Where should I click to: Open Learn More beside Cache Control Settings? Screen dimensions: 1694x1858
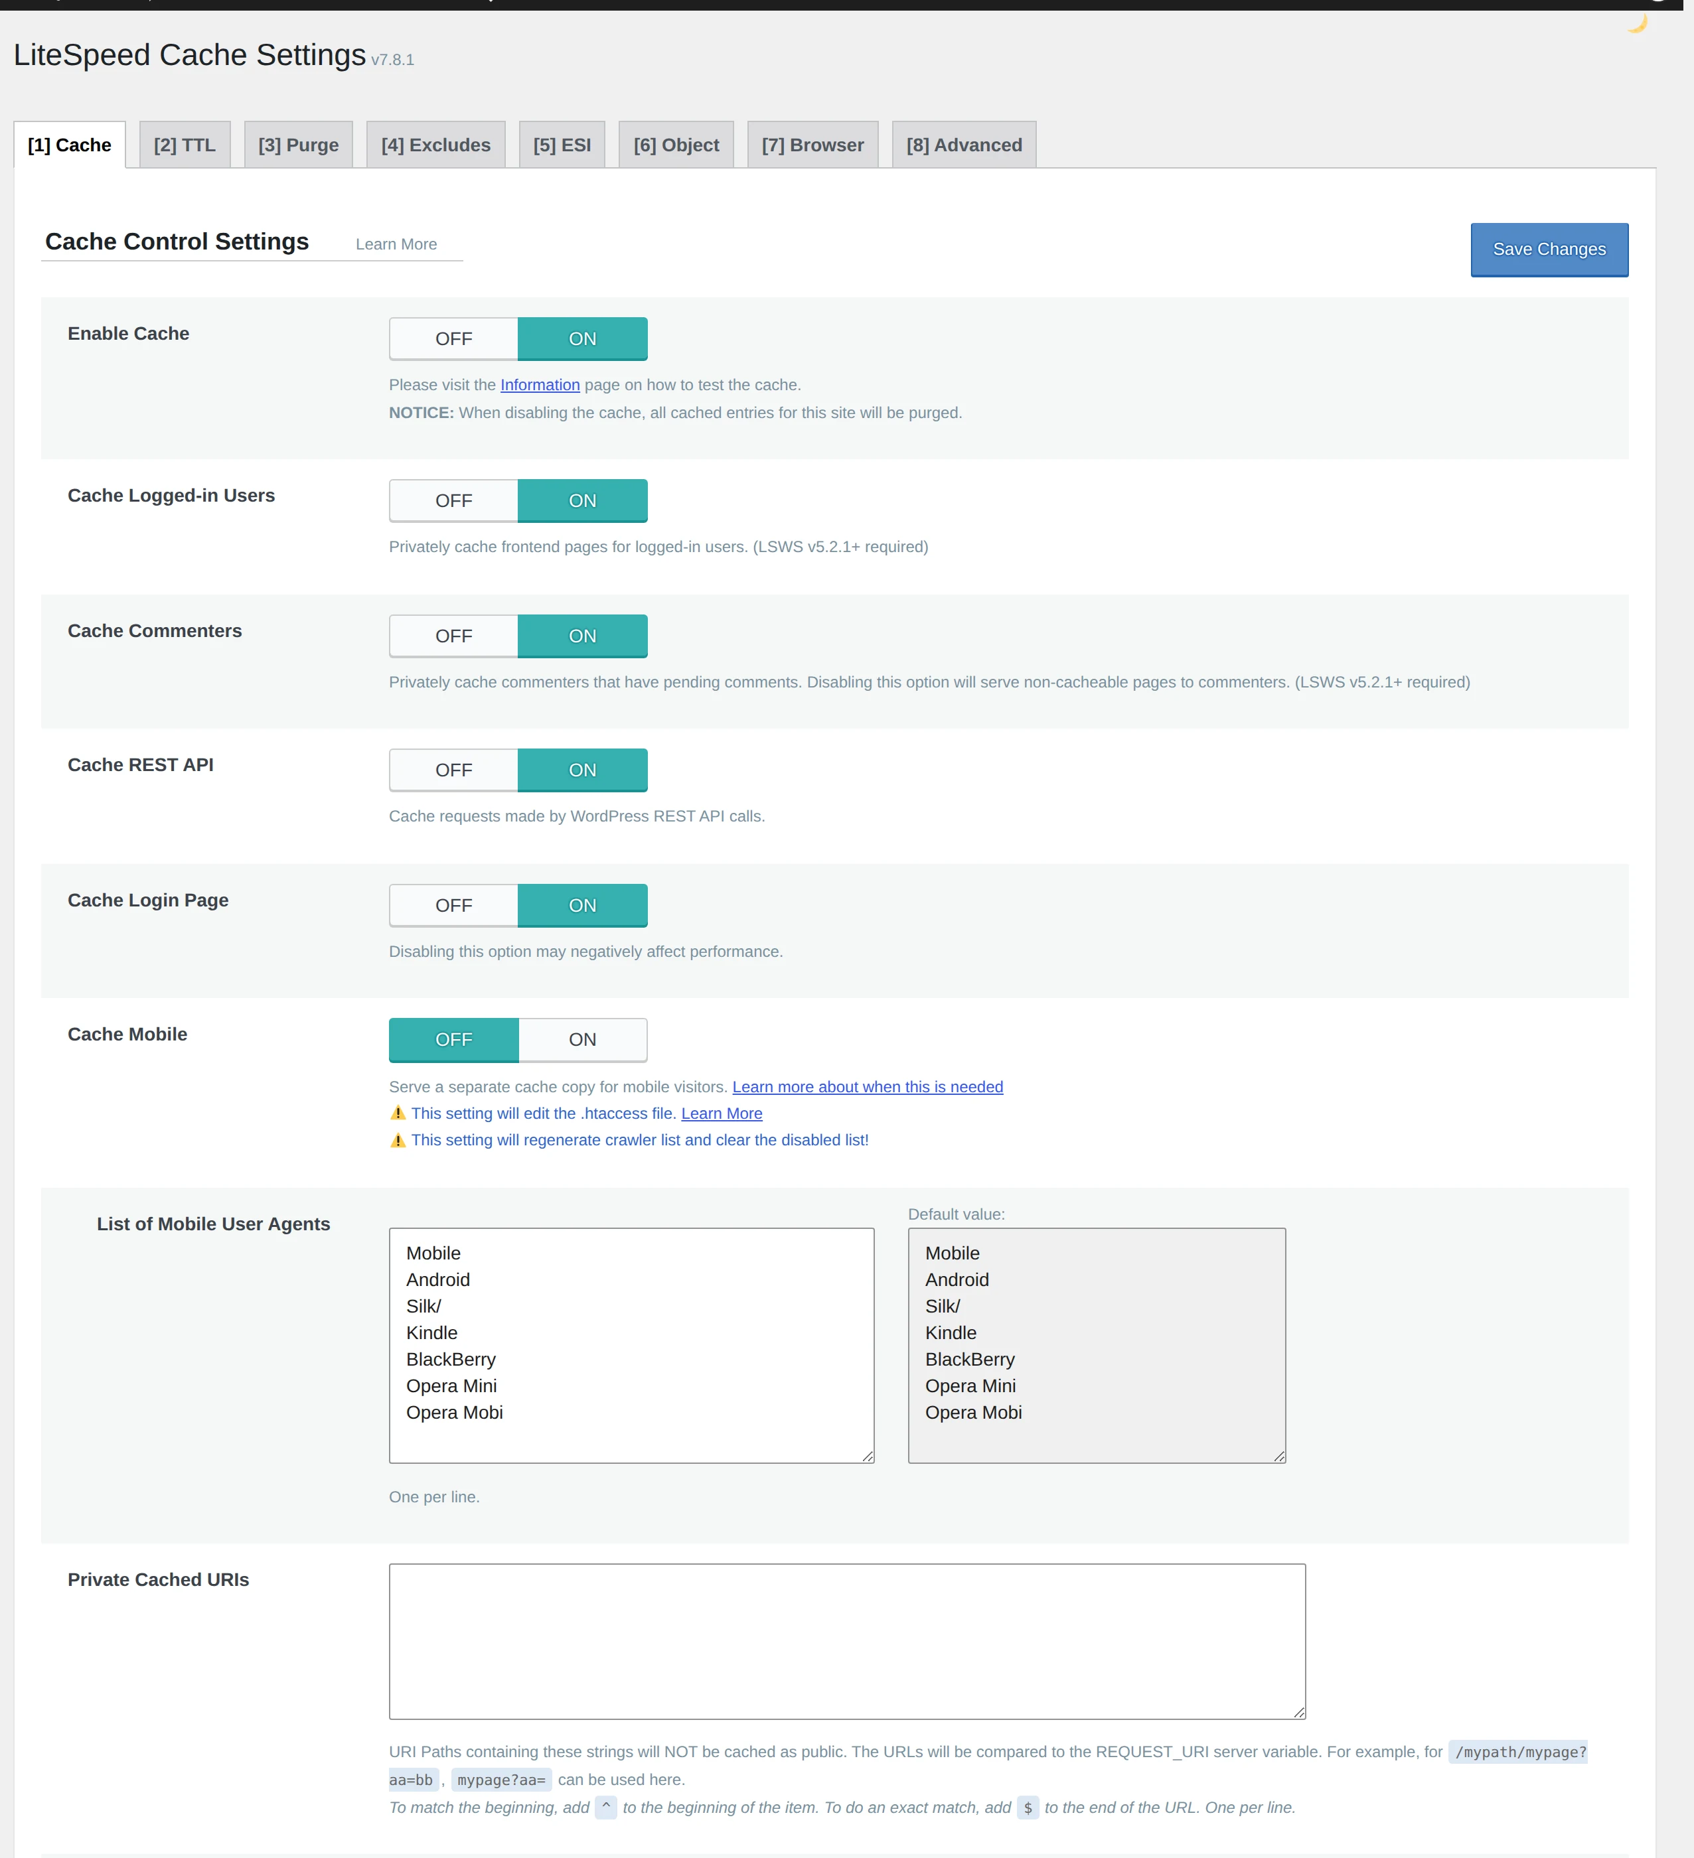pyautogui.click(x=396, y=244)
